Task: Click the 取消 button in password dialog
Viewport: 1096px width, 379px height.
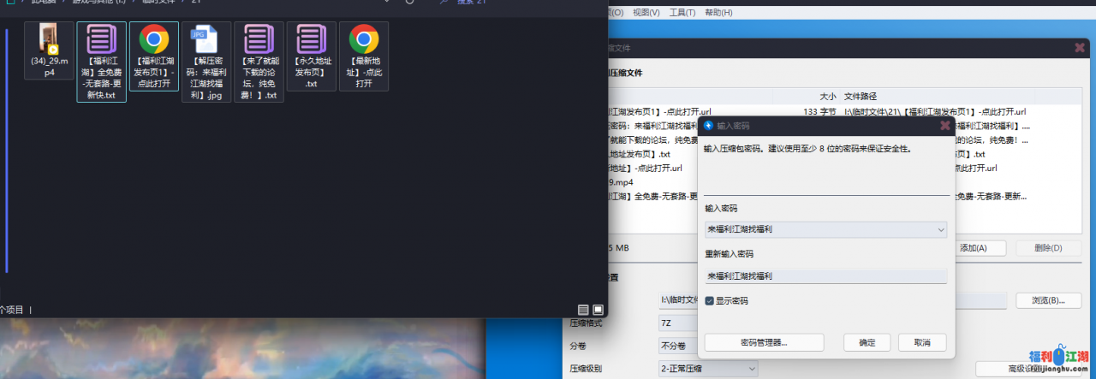Action: click(x=922, y=342)
